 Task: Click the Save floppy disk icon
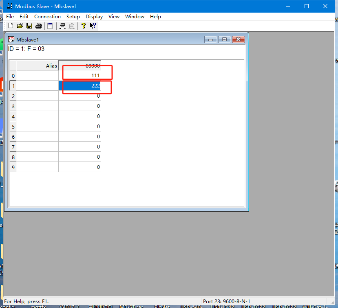(29, 26)
